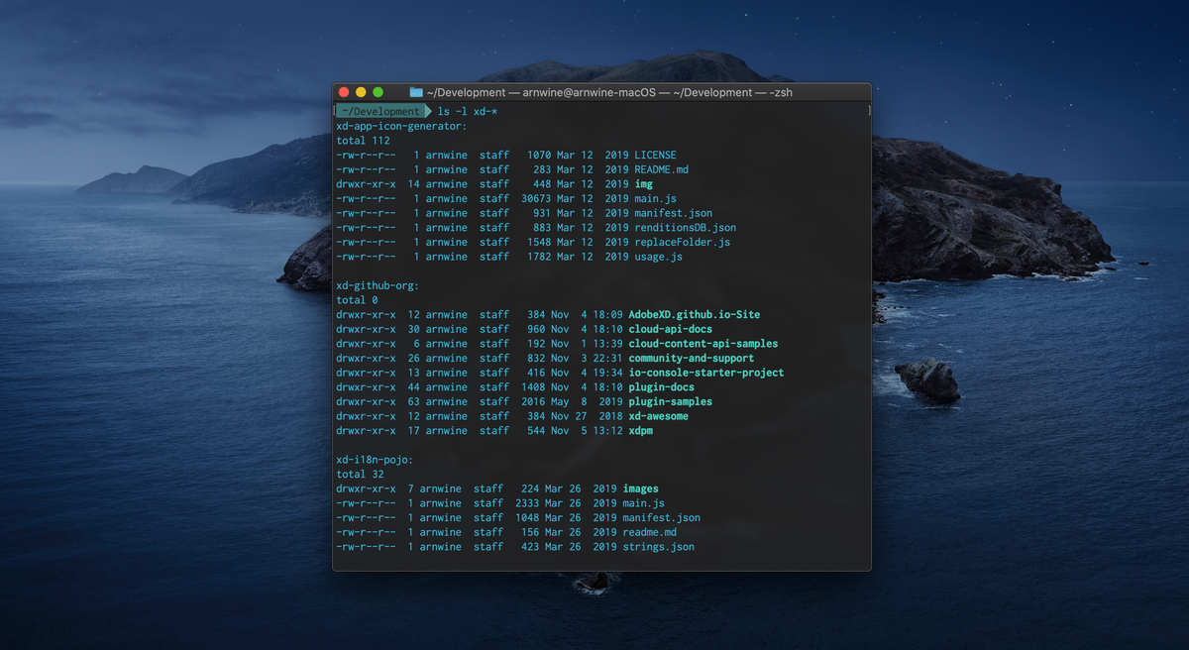The image size is (1189, 650).
Task: Minimize the terminal using the yellow button
Action: (361, 92)
